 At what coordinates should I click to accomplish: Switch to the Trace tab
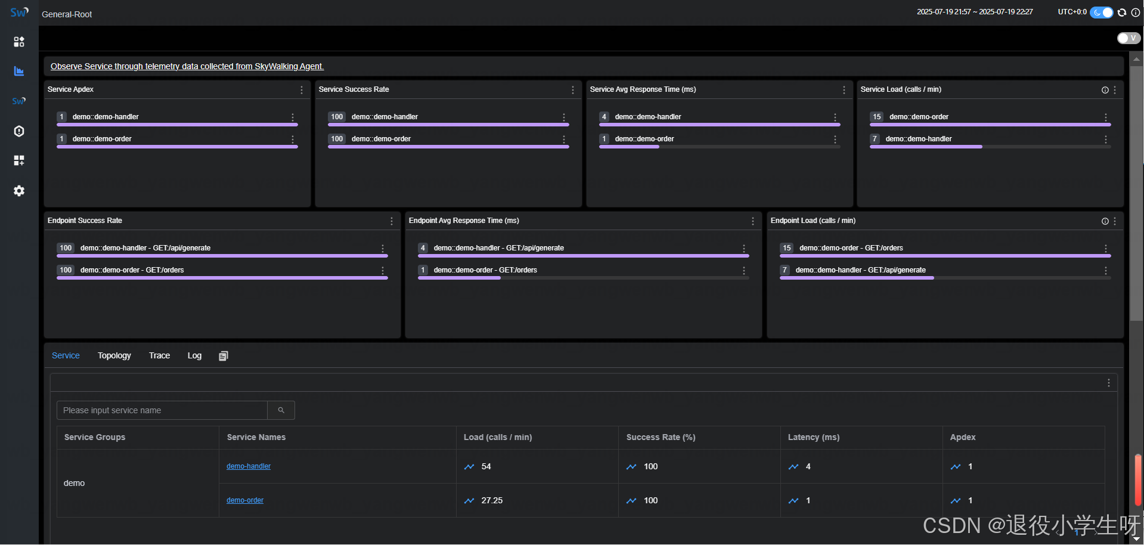point(160,355)
